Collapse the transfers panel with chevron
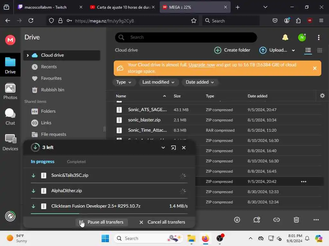Screen dimensions: 329x246 (163, 148)
